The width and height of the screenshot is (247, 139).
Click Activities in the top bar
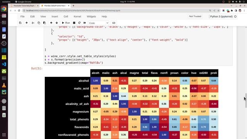pyautogui.click(x=6, y=2)
